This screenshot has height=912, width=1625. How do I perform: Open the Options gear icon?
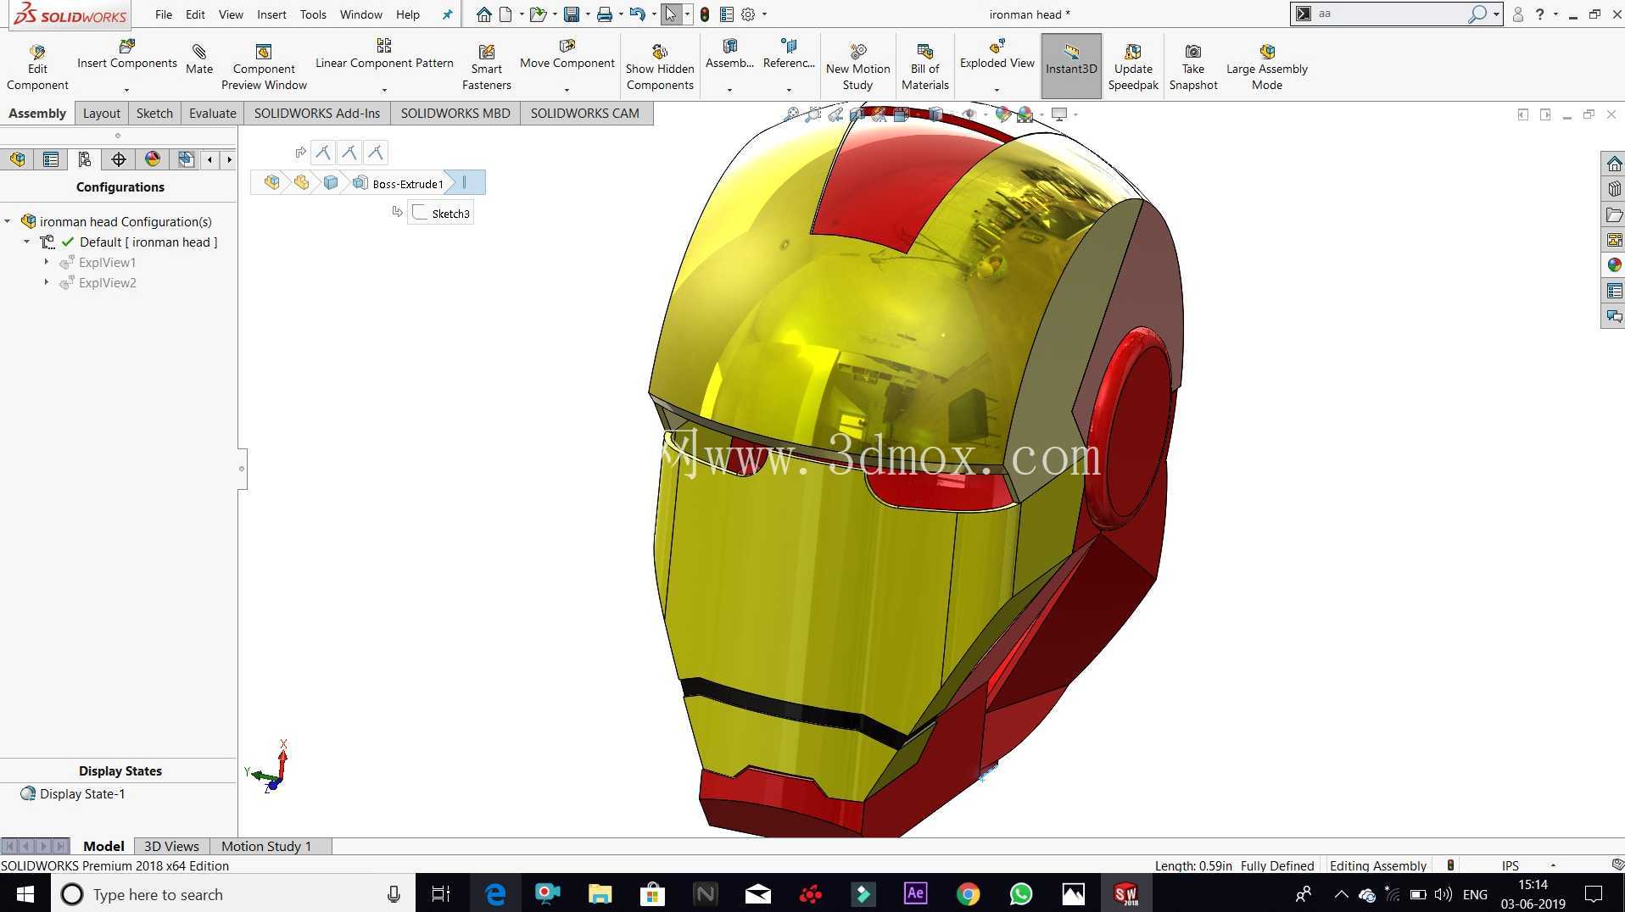pos(748,14)
